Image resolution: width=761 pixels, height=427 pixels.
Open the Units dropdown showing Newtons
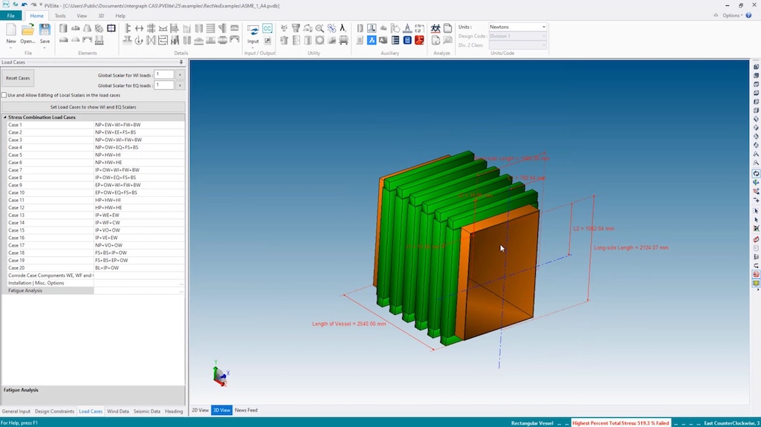(x=544, y=27)
